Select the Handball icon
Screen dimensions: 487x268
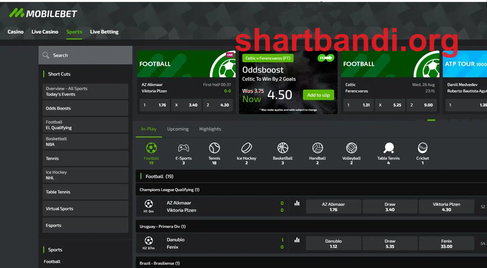pos(317,148)
